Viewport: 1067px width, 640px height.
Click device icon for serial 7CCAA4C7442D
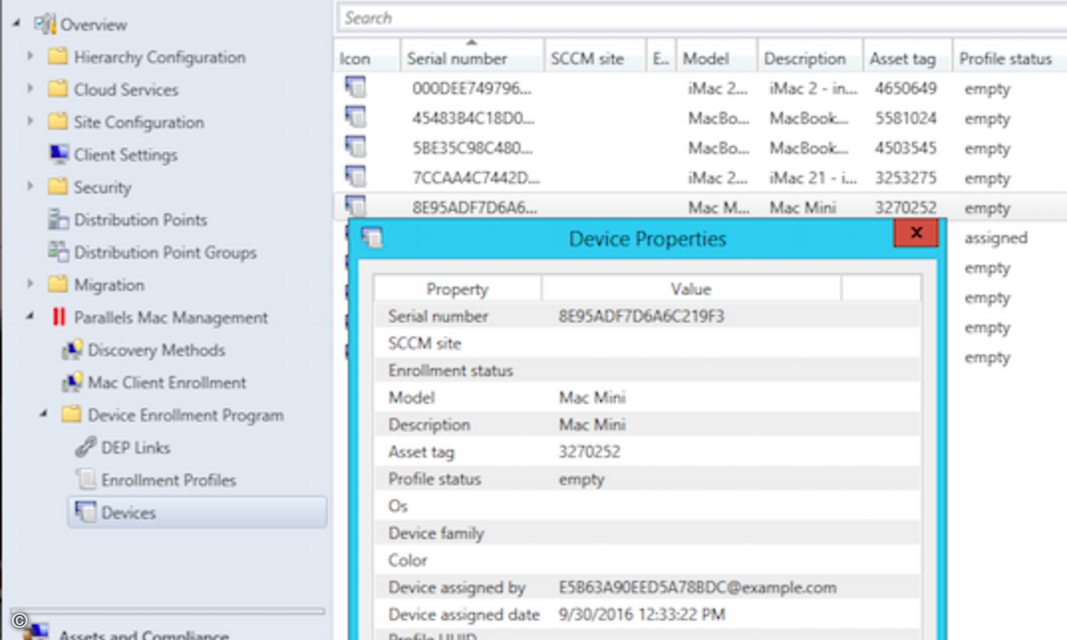tap(356, 177)
